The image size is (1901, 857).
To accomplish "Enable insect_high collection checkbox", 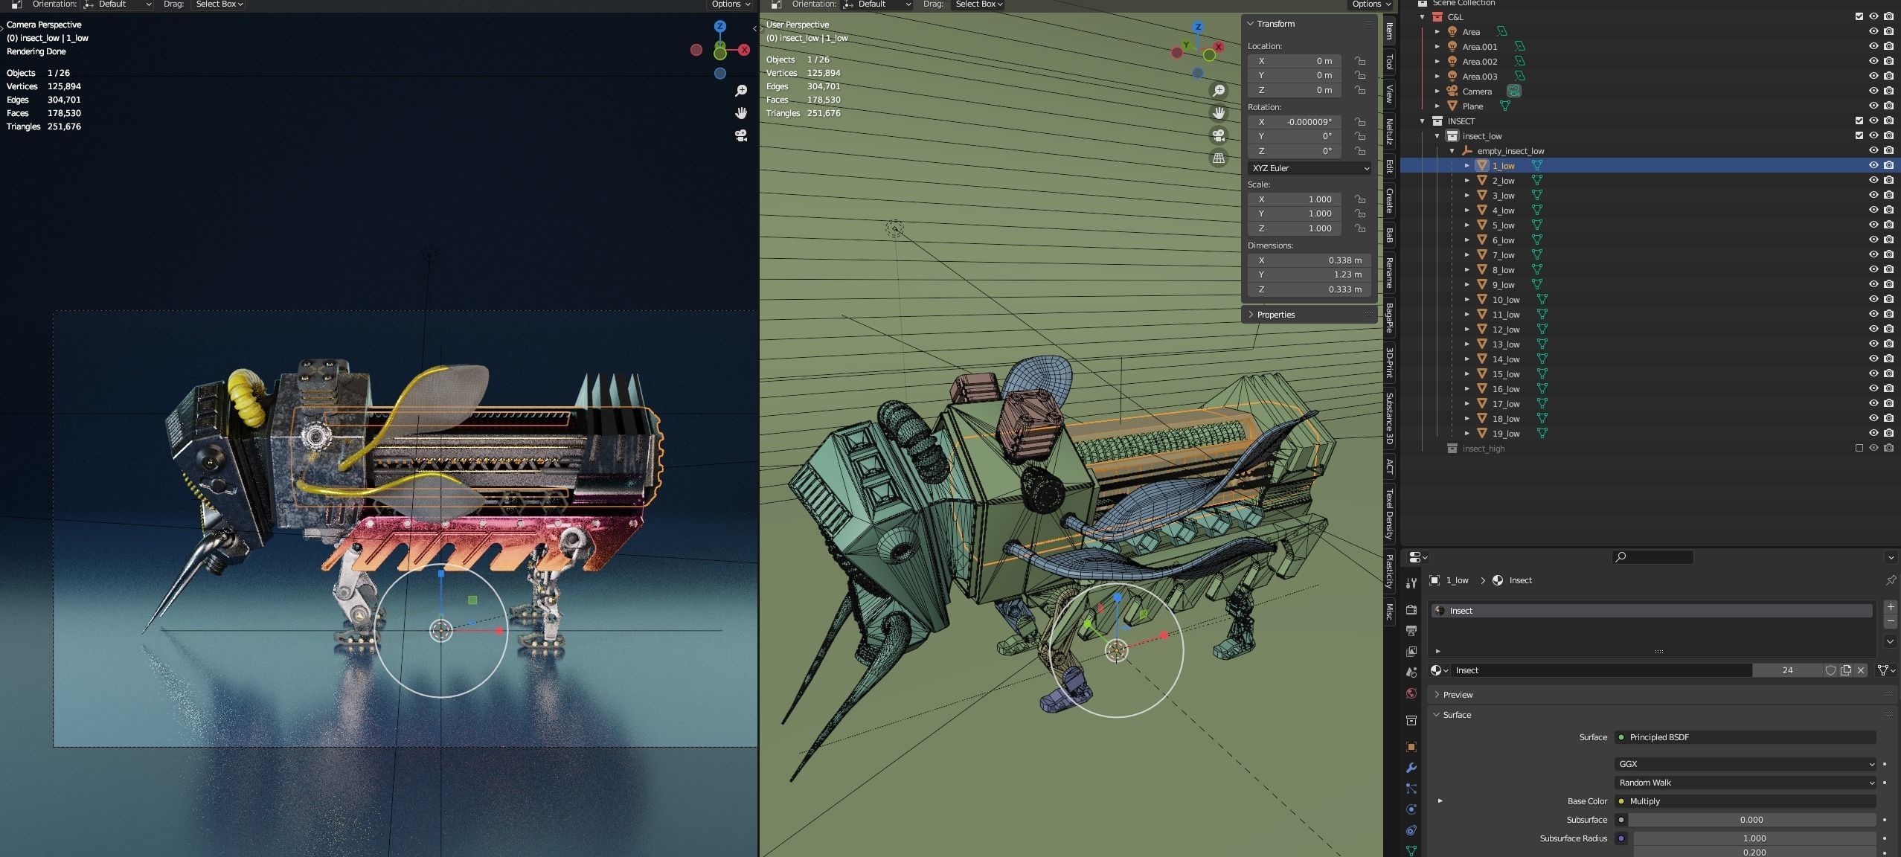I will [x=1859, y=448].
